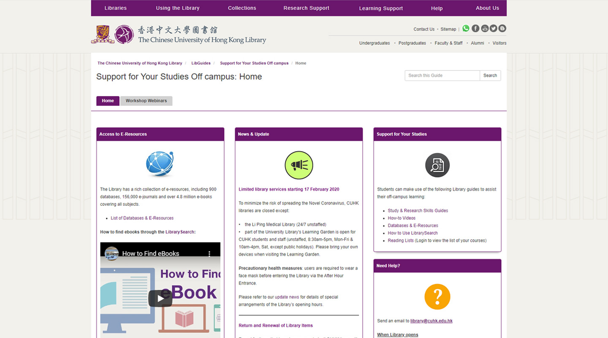Click the Need Help? box header
The image size is (608, 338).
click(x=437, y=266)
